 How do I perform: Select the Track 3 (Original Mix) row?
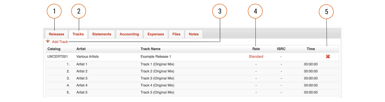point(192,78)
